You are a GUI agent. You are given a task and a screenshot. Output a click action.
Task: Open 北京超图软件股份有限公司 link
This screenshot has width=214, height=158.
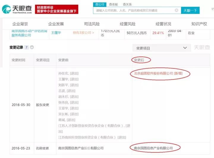coord(154,73)
